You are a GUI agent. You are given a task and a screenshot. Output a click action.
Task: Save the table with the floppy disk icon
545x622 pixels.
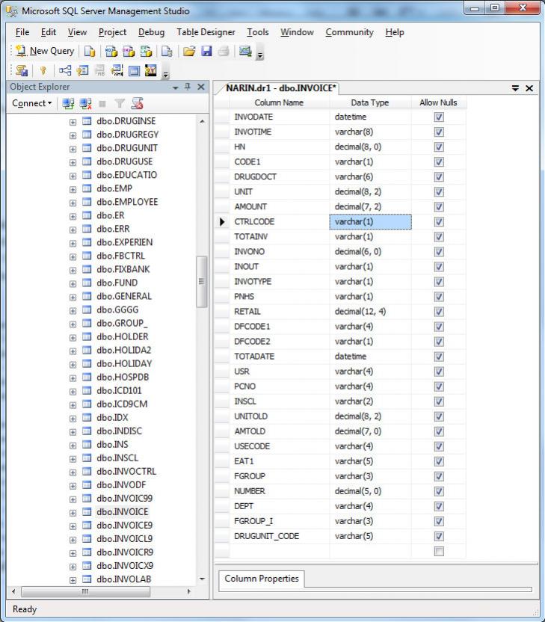[206, 51]
